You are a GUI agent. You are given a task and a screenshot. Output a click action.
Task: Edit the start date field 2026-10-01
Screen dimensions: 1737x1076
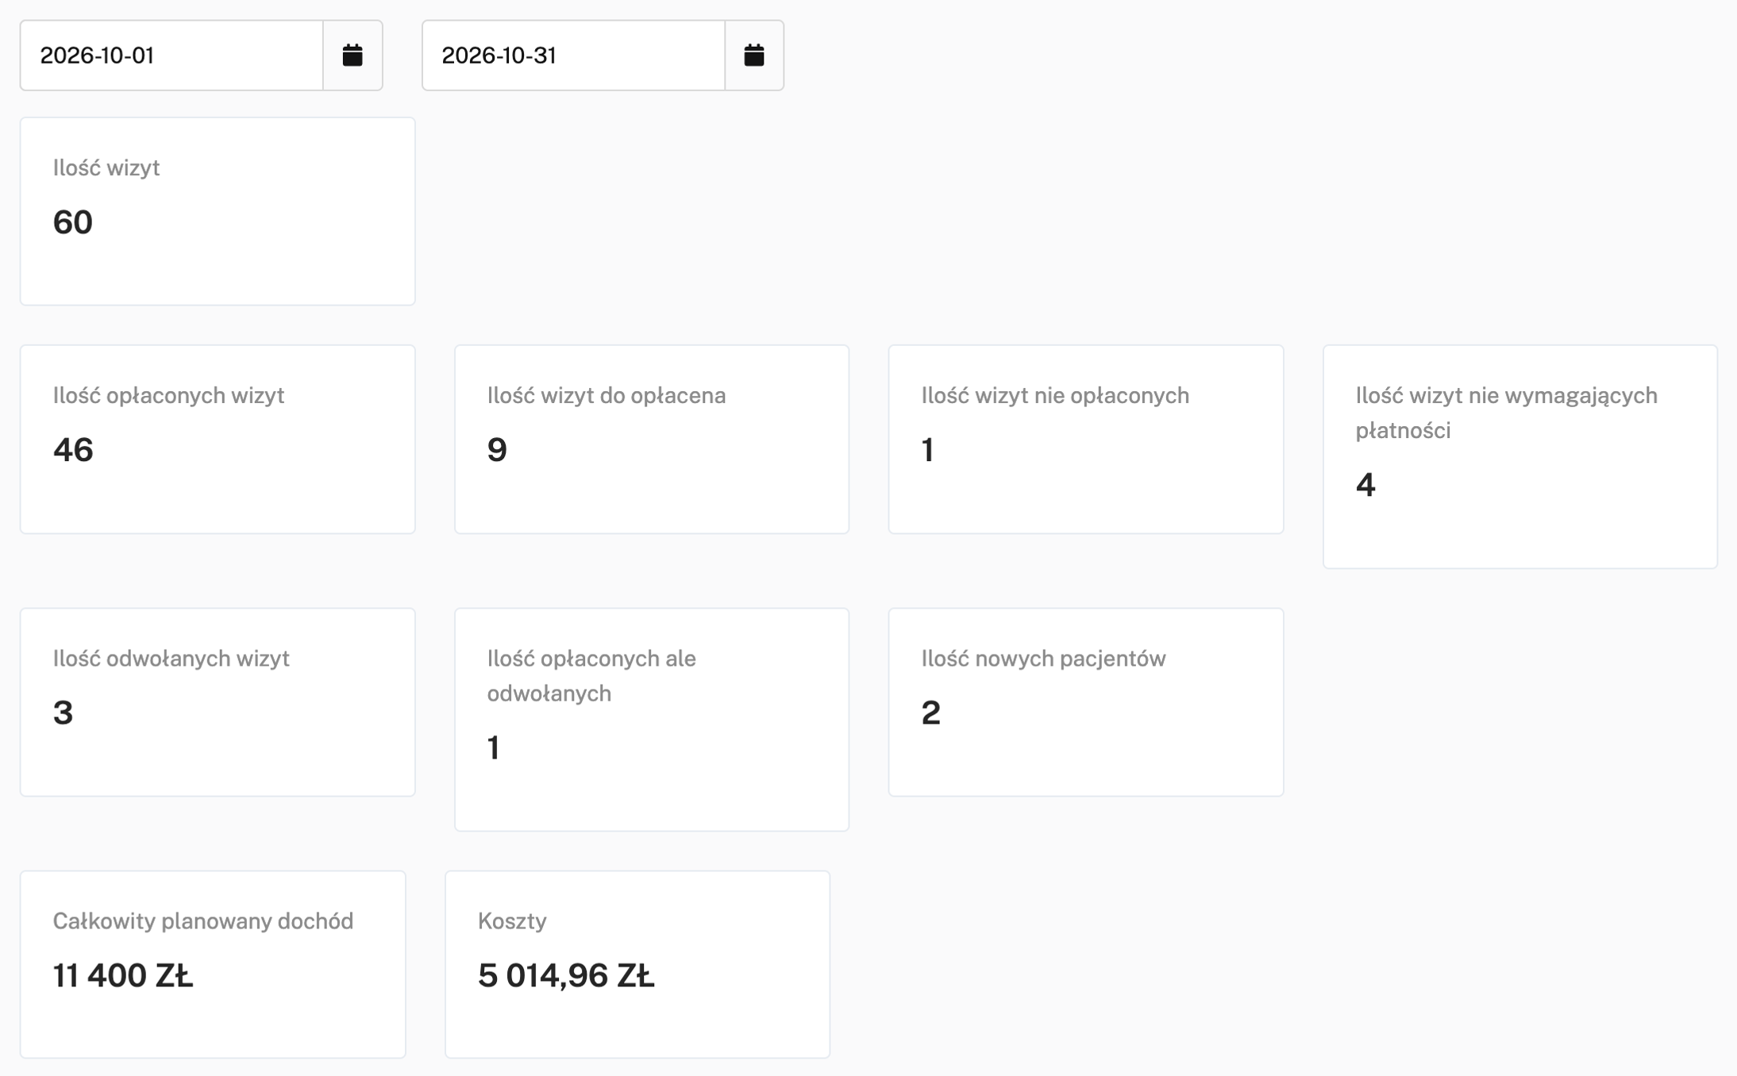click(171, 56)
